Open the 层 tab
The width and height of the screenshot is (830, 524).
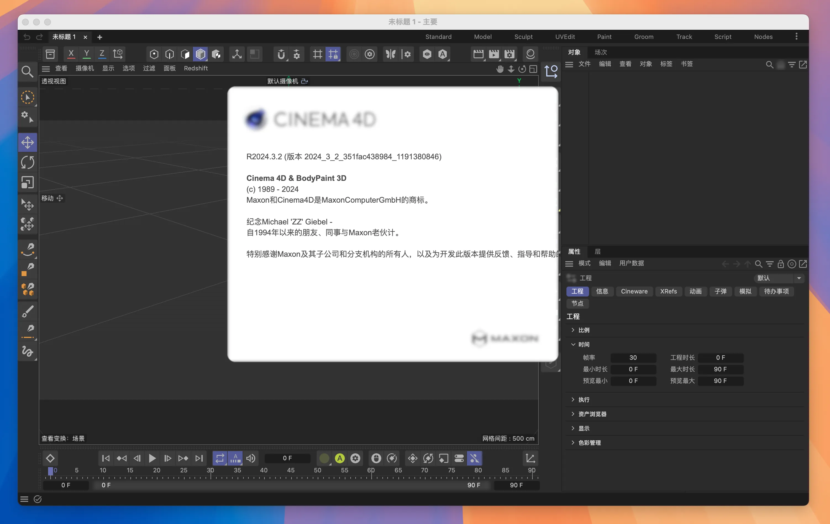598,252
